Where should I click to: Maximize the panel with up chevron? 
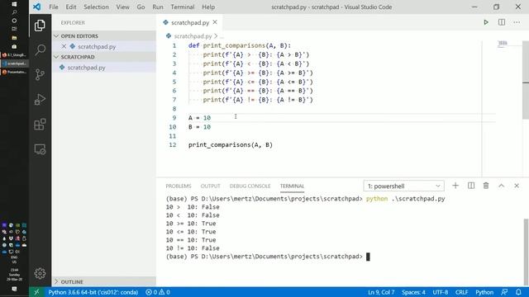pyautogui.click(x=502, y=186)
